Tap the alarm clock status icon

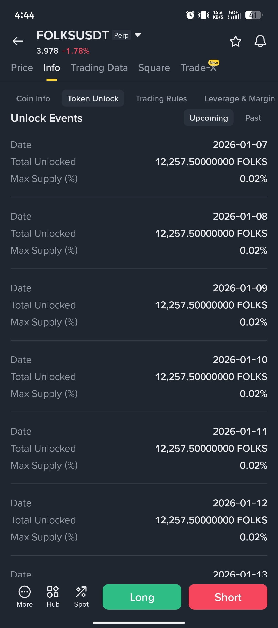coord(190,15)
